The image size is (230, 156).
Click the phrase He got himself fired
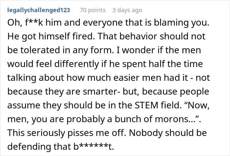tap(51, 36)
